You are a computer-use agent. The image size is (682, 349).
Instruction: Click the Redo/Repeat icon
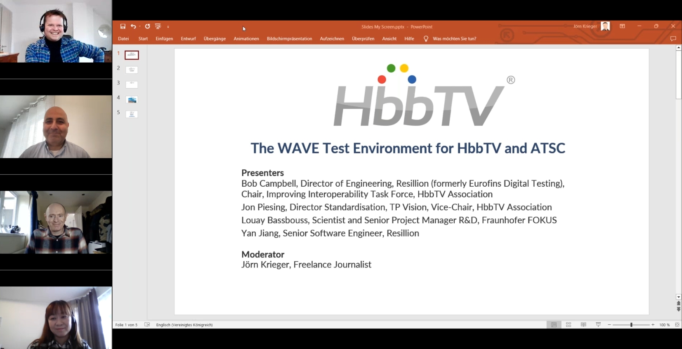tap(147, 26)
